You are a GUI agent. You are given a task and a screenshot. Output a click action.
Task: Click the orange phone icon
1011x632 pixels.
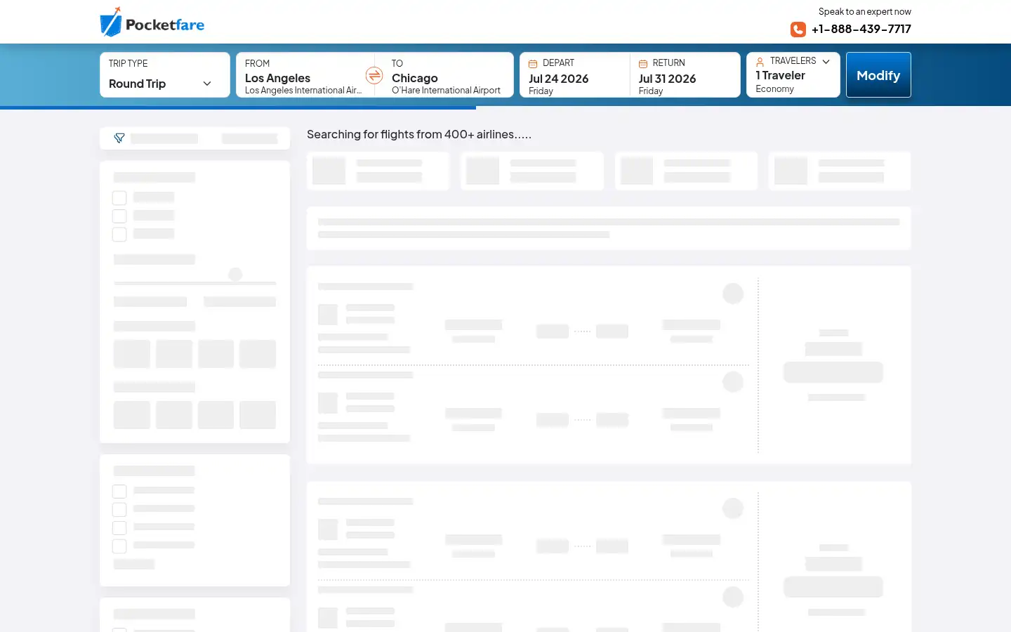coord(798,29)
